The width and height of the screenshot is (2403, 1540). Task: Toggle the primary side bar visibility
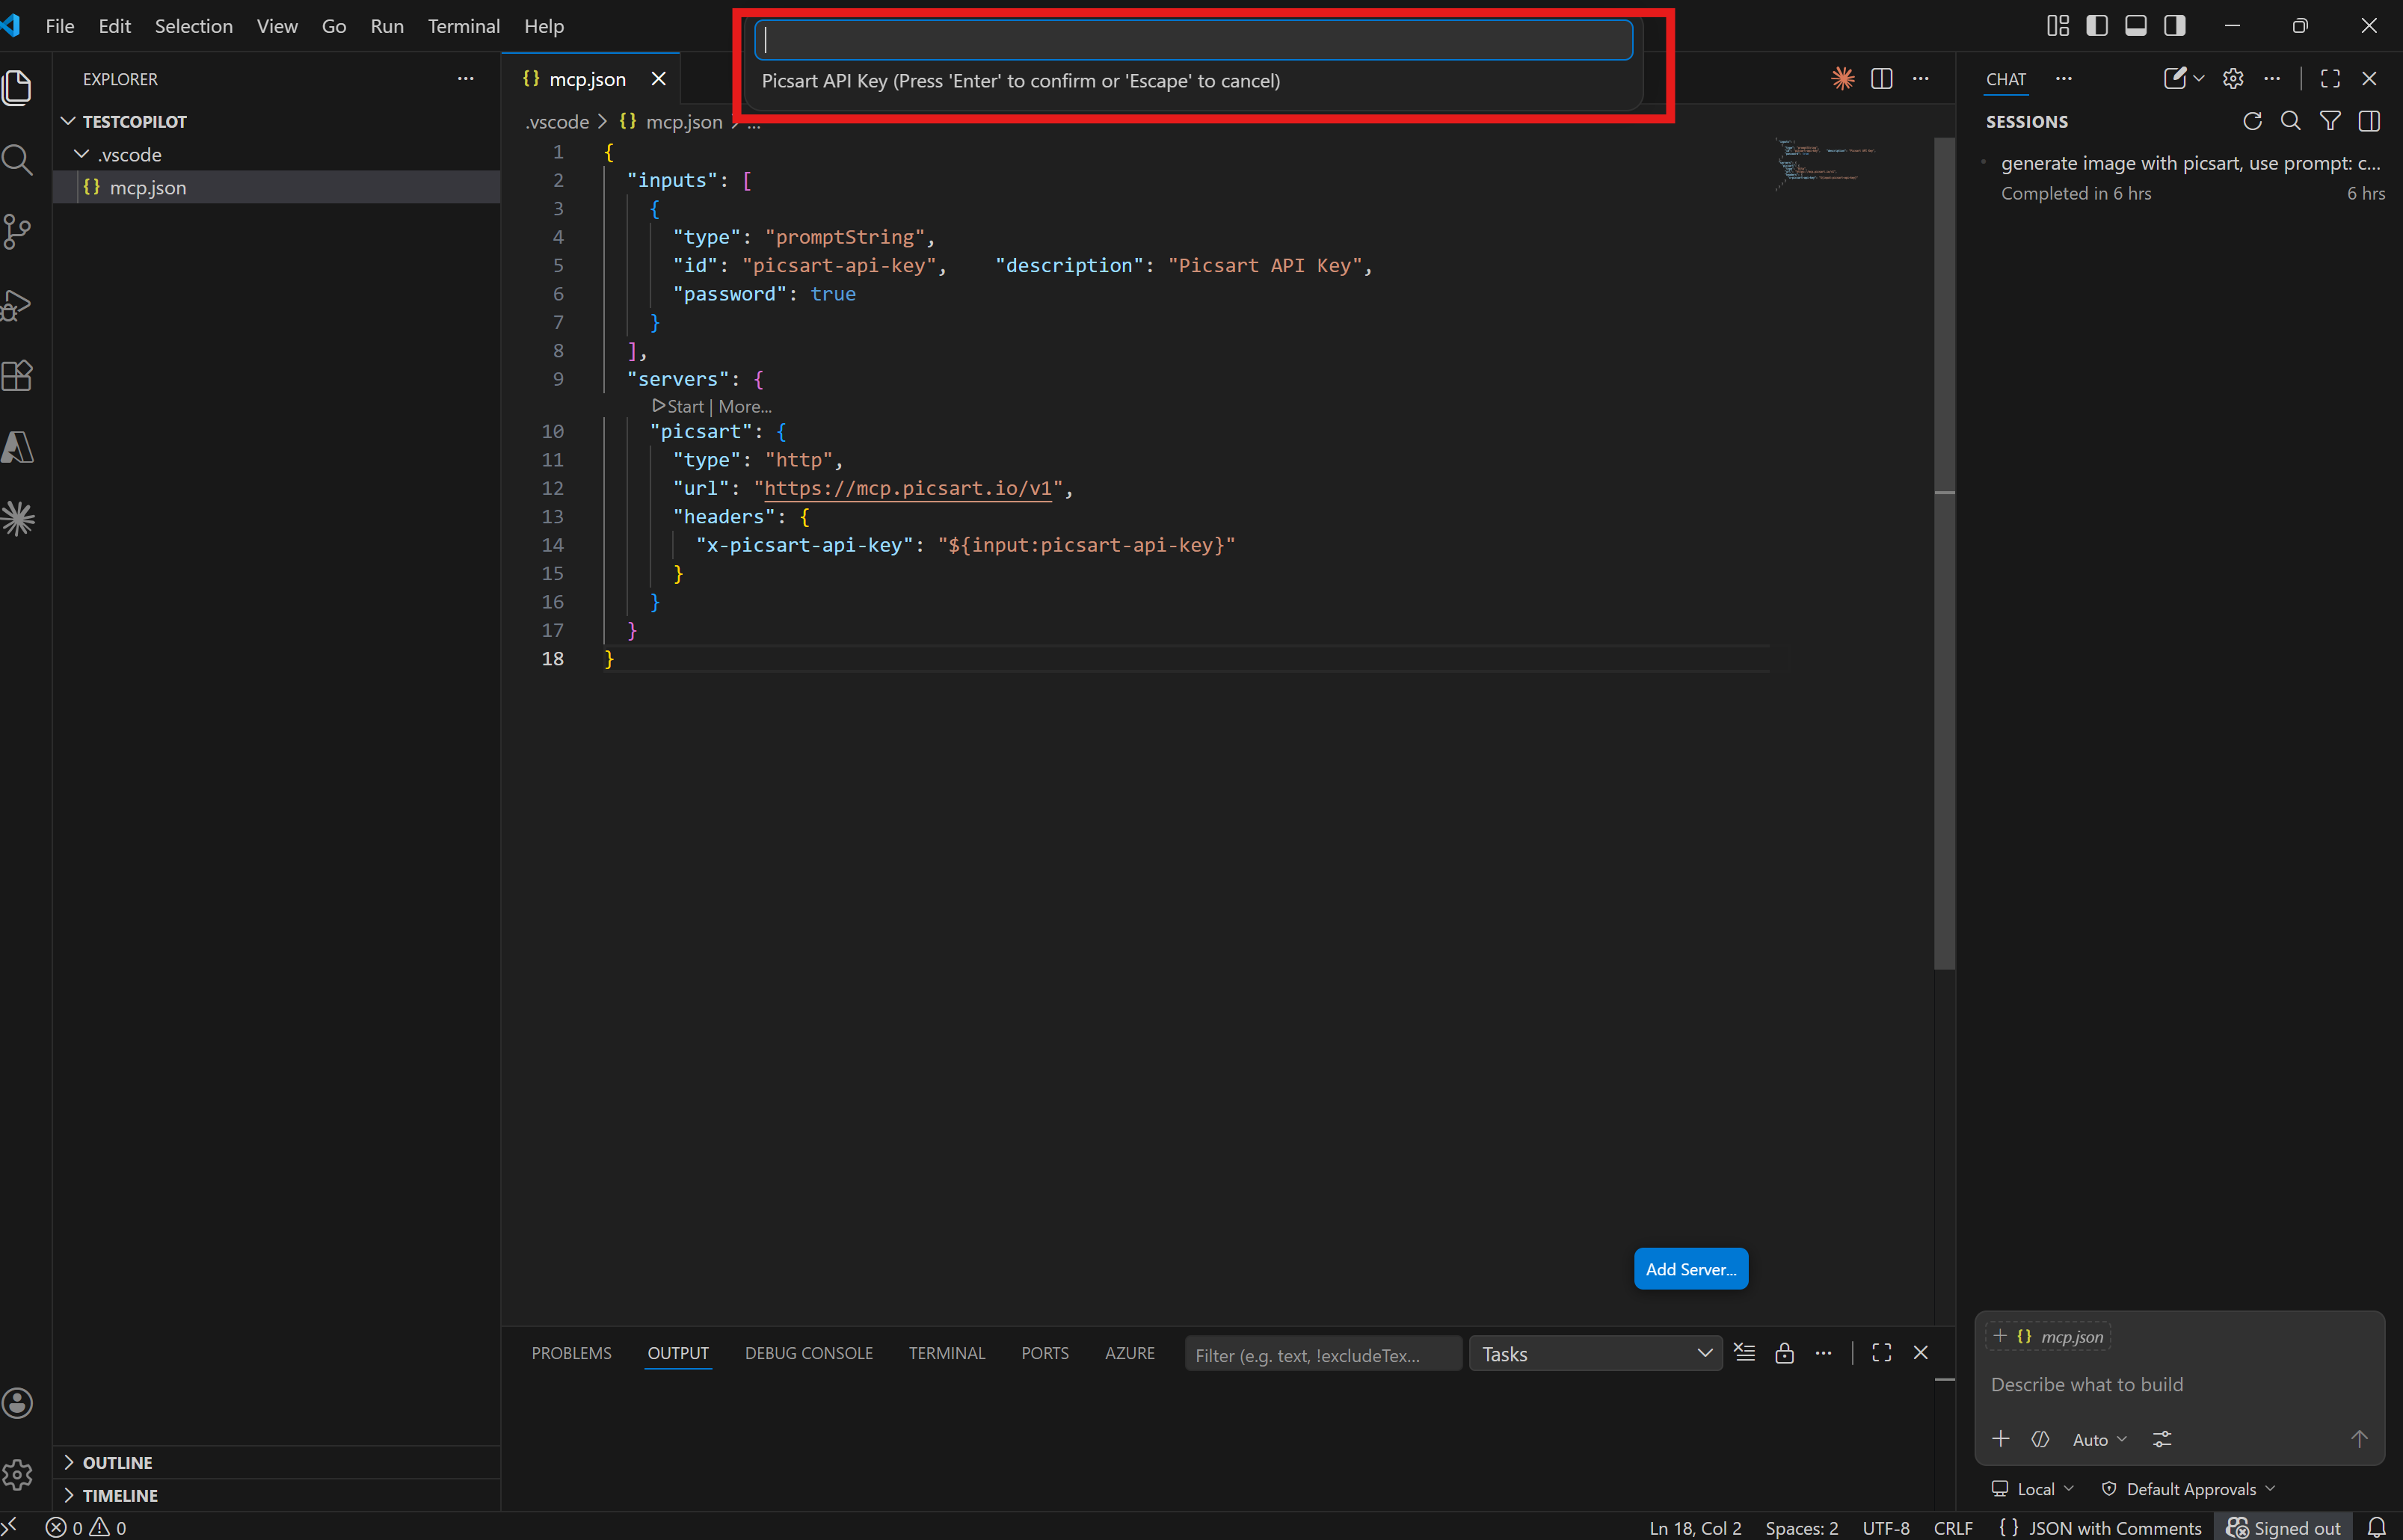2097,26
